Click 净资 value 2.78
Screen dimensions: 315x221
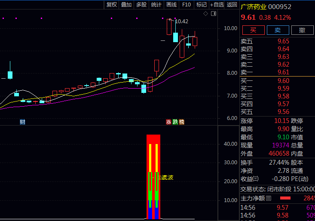283,171
